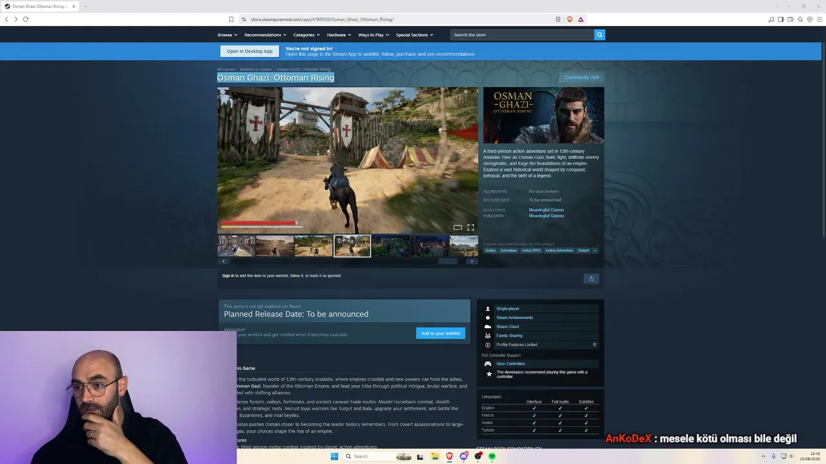The image size is (826, 464).
Task: Open File Explorer from the taskbar
Action: click(436, 456)
